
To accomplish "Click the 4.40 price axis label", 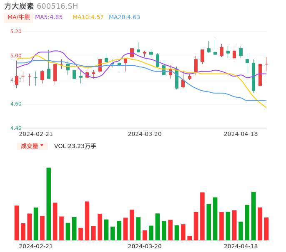I will pos(16,128).
